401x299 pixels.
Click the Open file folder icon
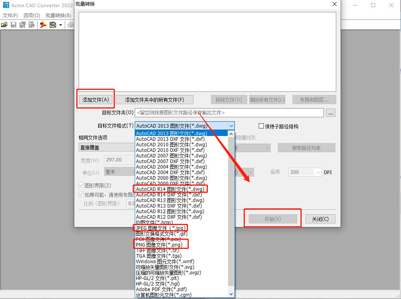tap(4, 25)
